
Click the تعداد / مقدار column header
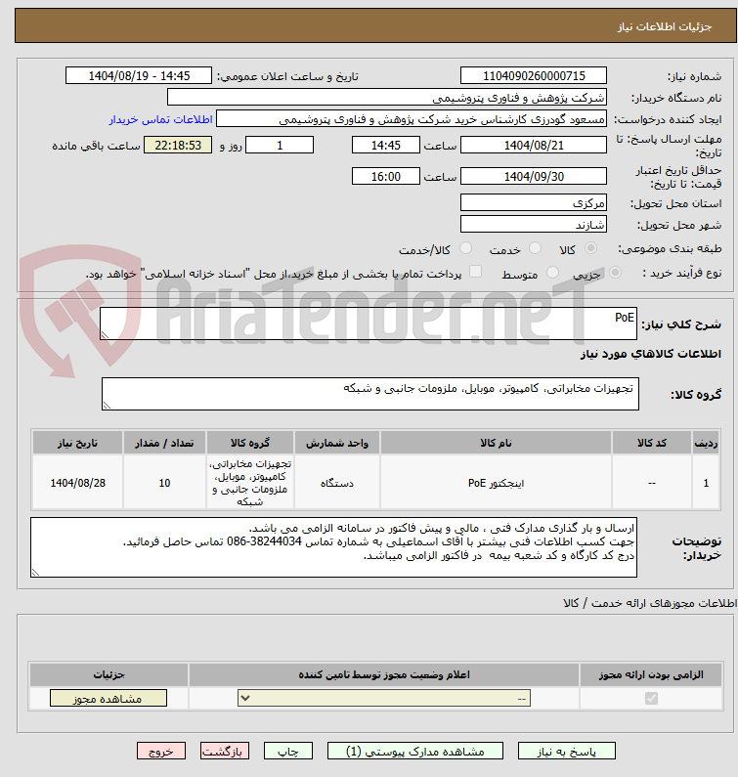click(164, 443)
